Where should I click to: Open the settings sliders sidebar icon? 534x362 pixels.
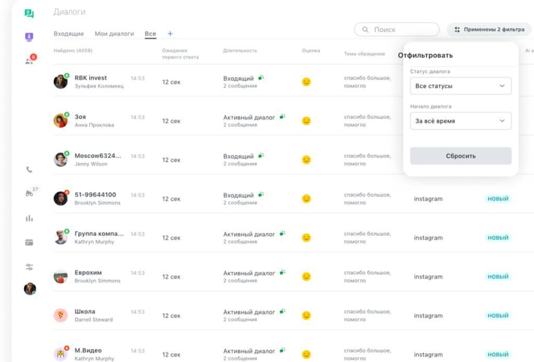point(29,267)
